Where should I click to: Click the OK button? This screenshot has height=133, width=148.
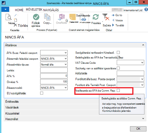pyautogui.click(x=138, y=129)
